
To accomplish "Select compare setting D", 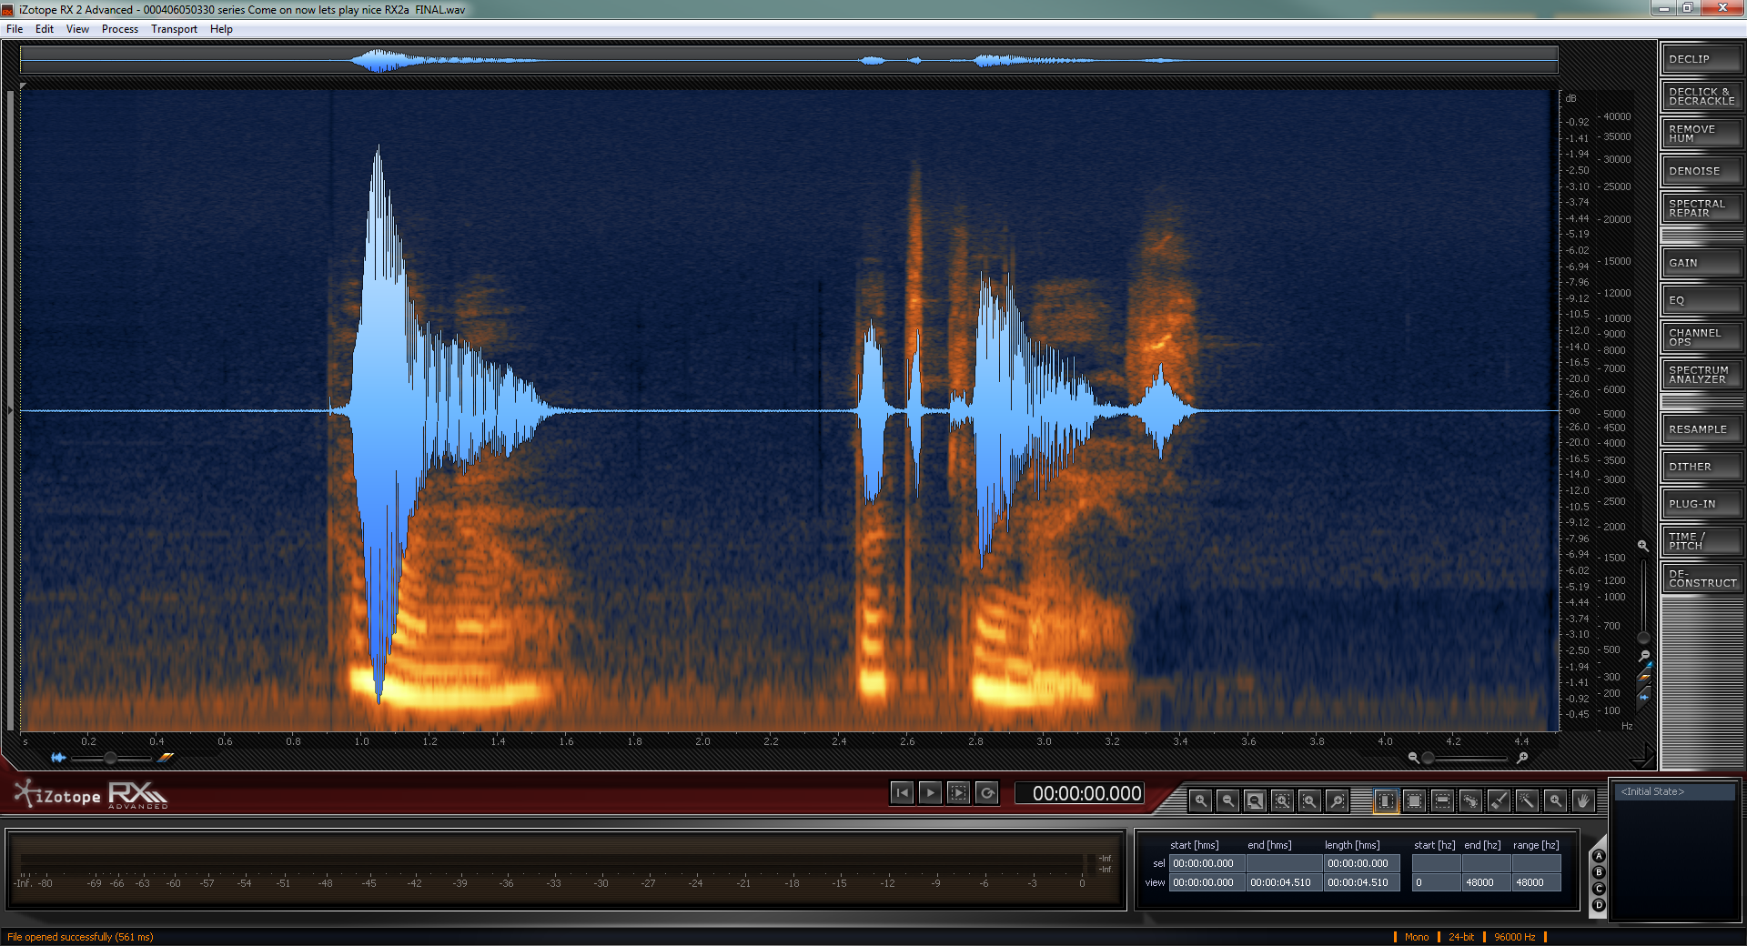I will click(1599, 905).
